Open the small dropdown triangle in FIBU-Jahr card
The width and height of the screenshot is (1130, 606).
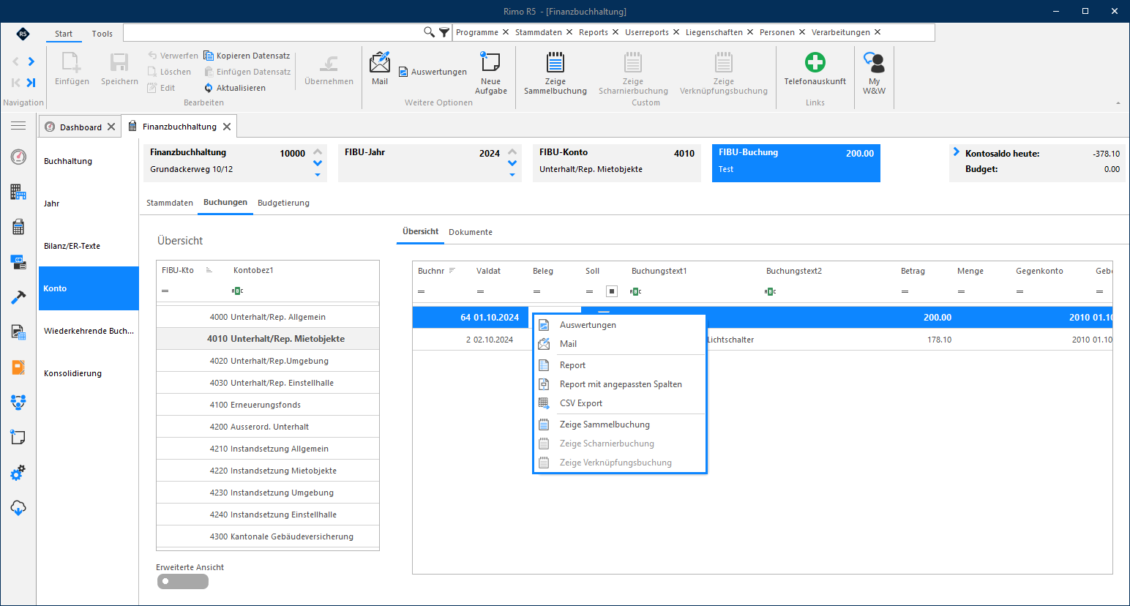point(512,175)
